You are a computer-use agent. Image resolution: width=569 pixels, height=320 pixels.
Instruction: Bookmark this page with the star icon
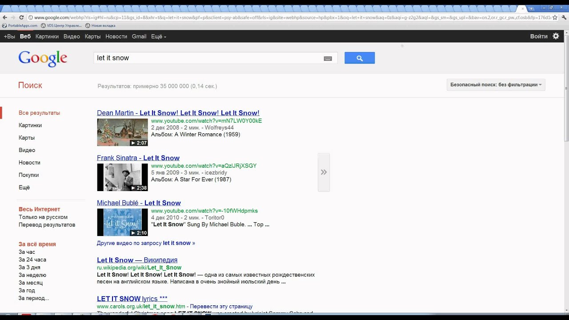pyautogui.click(x=555, y=17)
